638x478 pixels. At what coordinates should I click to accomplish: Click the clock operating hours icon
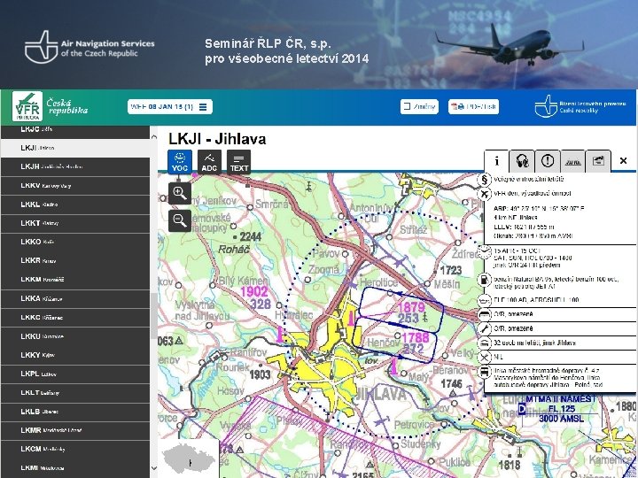[484, 252]
